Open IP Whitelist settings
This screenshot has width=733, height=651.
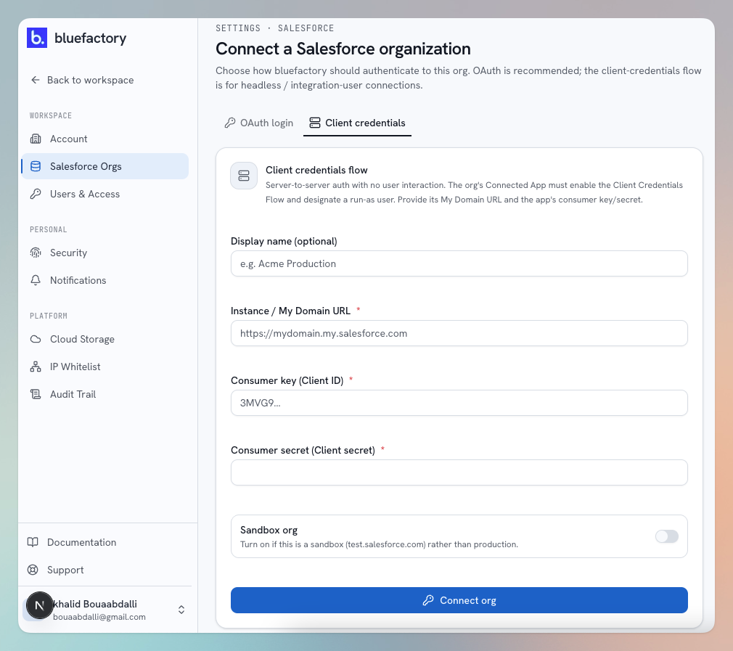[105, 367]
